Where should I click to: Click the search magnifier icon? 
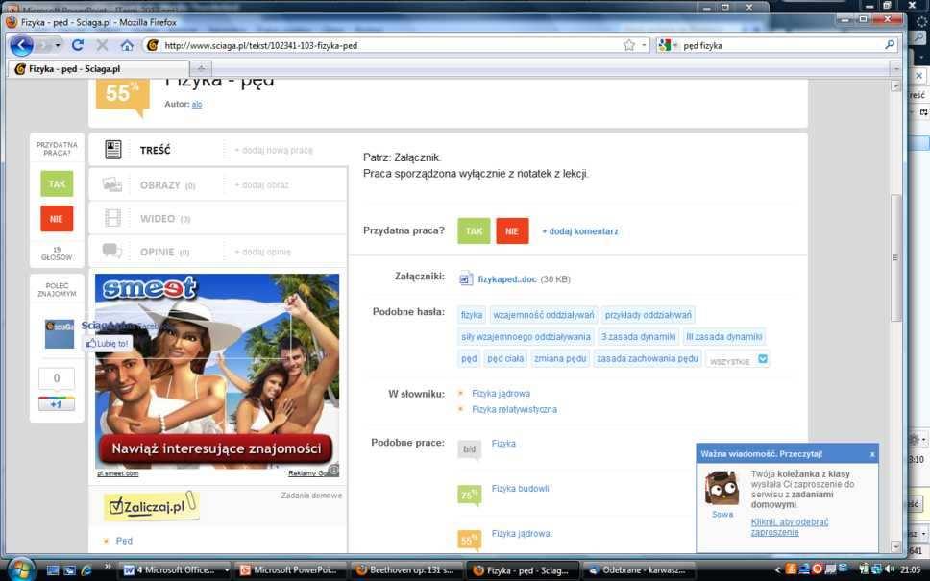[889, 45]
